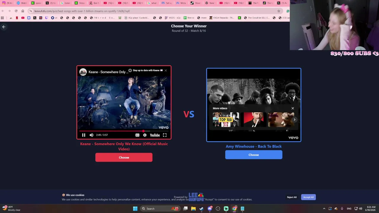Open the Windows Start menu
The image size is (379, 213).
pos(135,209)
